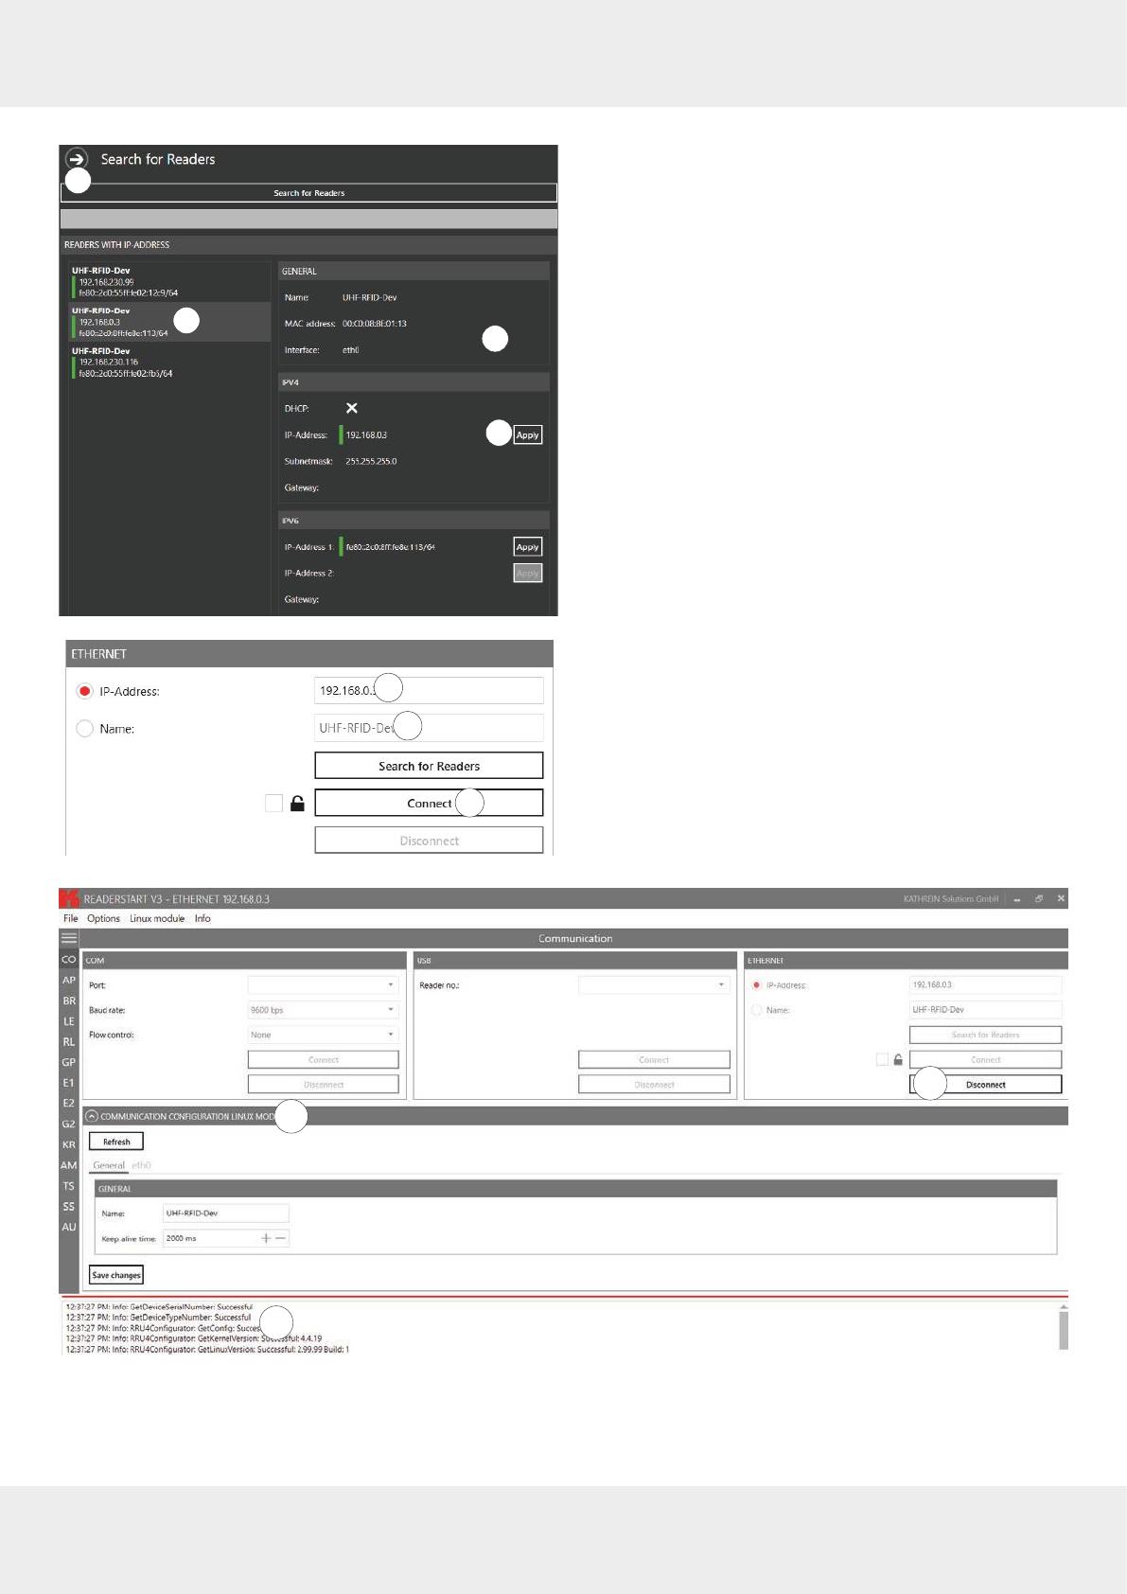Open the E2 sidebar section

pos(69,1104)
